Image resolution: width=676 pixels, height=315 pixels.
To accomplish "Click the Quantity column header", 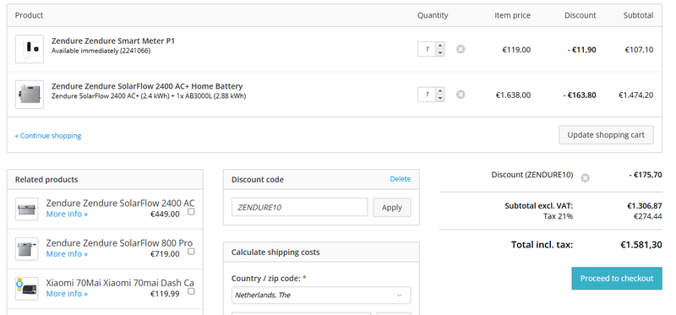I will click(433, 15).
